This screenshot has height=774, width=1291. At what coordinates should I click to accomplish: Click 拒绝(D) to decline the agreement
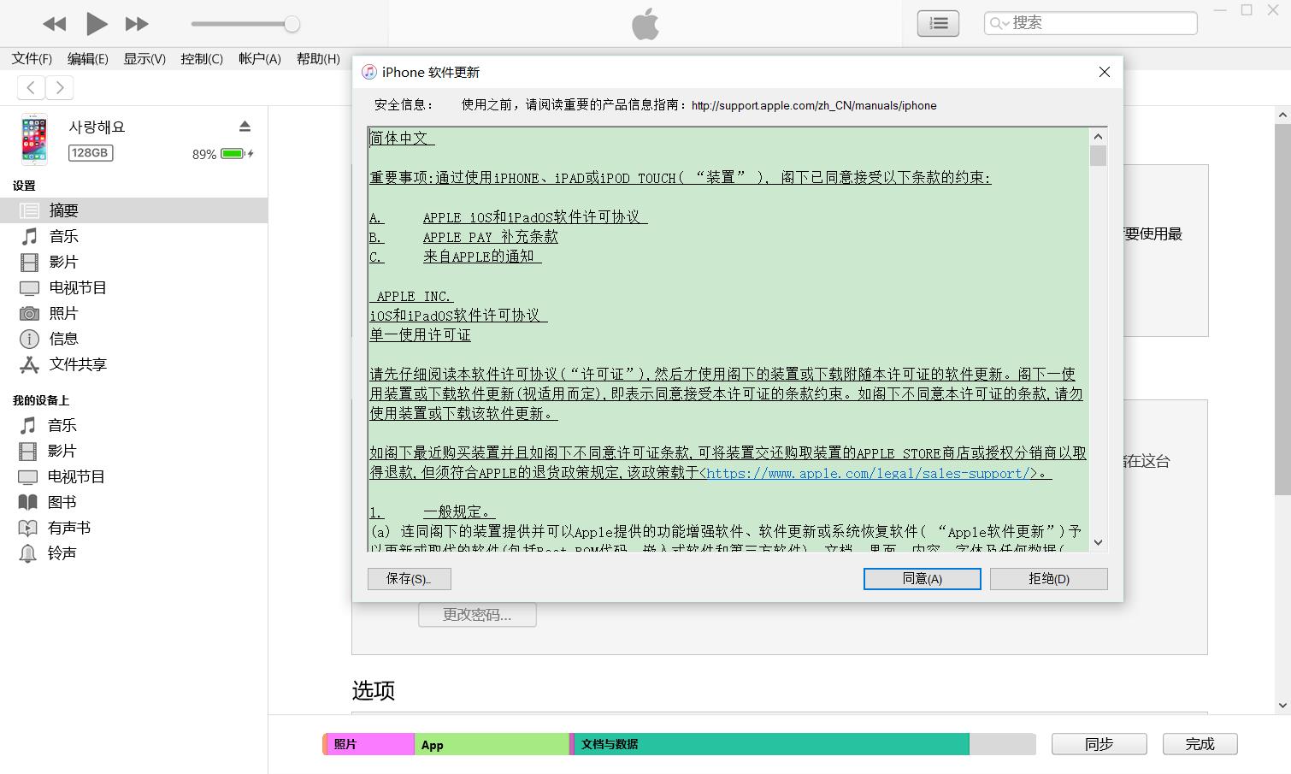click(1048, 579)
